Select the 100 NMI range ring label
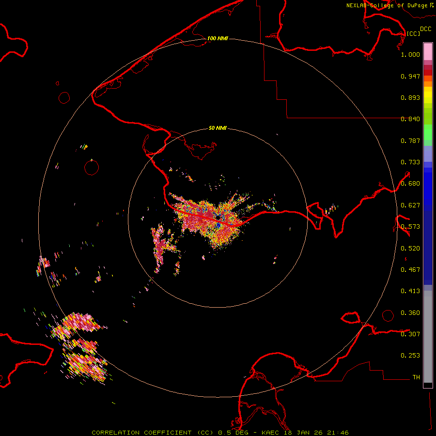 pos(218,38)
